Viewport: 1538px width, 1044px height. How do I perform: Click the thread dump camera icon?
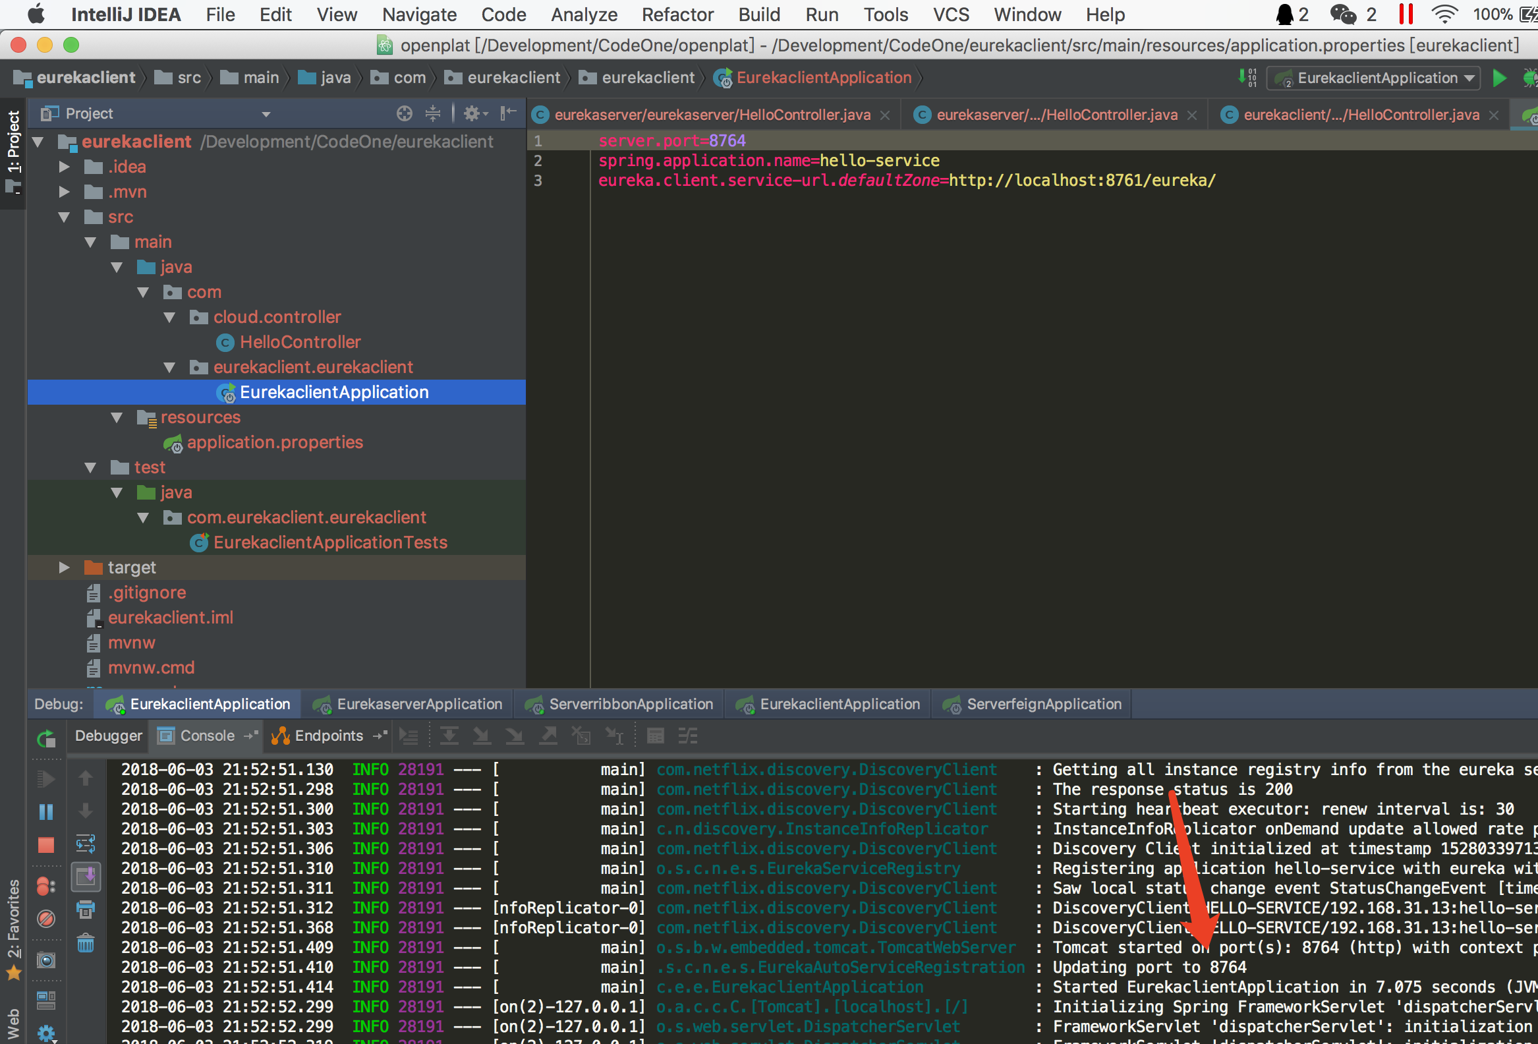tap(45, 960)
